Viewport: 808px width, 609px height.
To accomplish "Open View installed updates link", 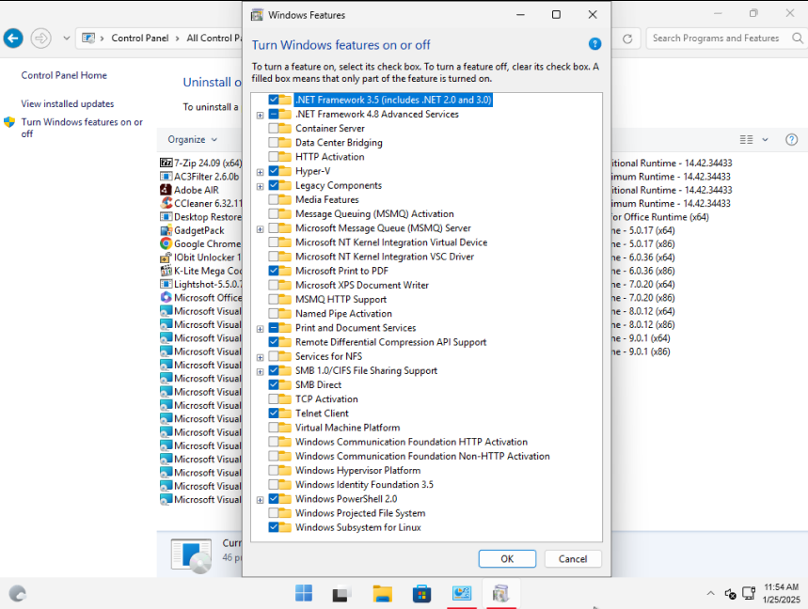I will (68, 103).
